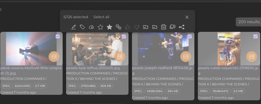Uncheck the jakob-owens image checkbox
This screenshot has height=104, width=261.
coord(58,36)
